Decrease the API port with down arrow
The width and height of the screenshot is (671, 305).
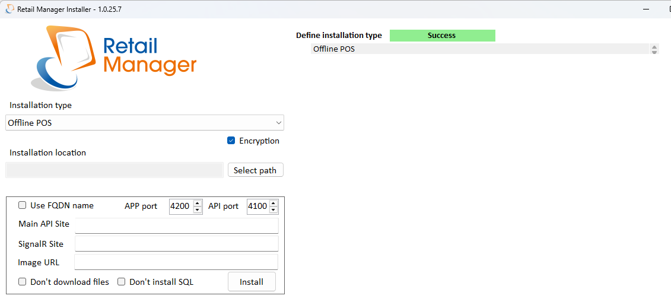(274, 209)
